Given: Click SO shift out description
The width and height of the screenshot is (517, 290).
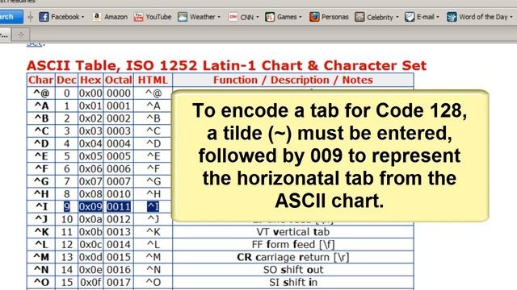Looking at the screenshot, I should coord(293,270).
